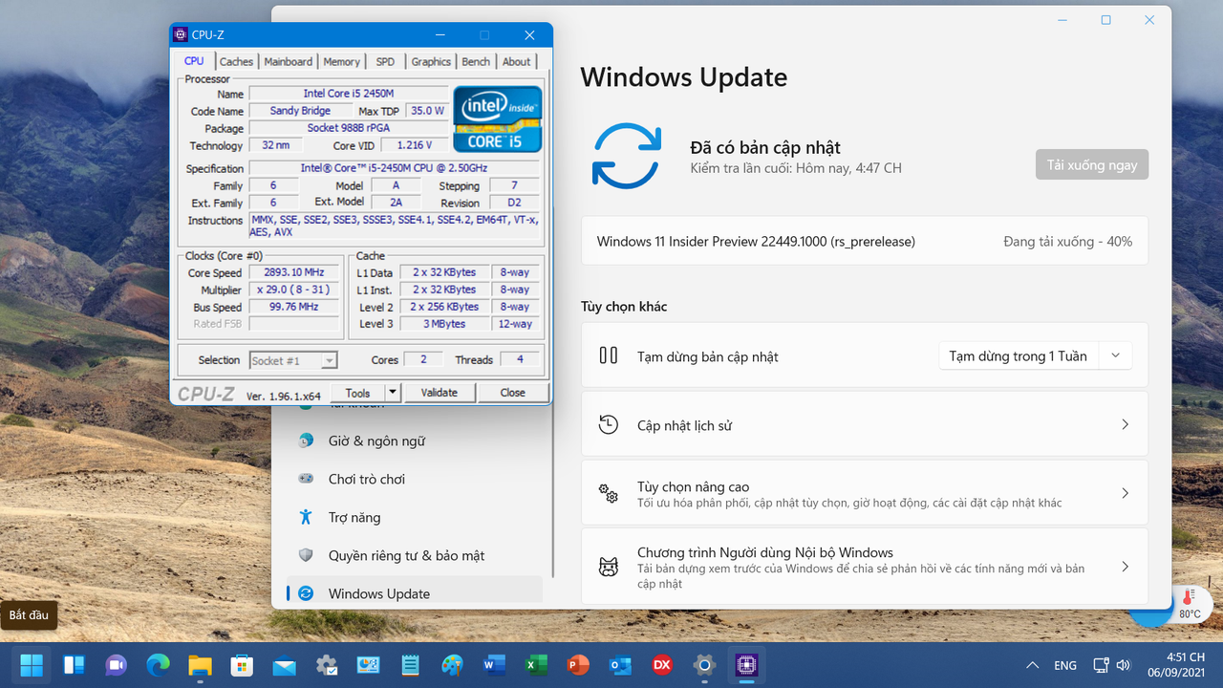1223x688 pixels.
Task: Click the gears icon for Tùy chọn nâng cao
Action: click(609, 493)
